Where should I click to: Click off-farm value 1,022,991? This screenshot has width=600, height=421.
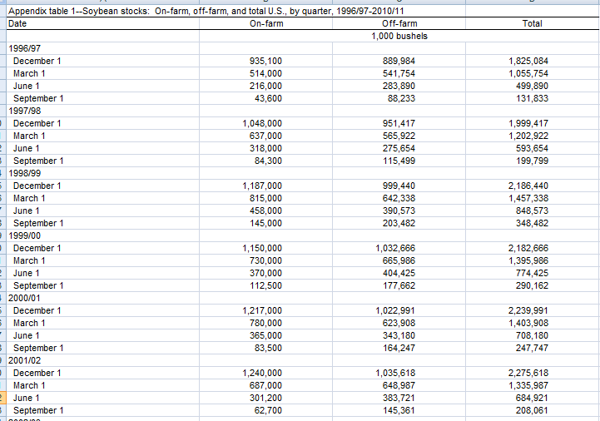point(395,310)
